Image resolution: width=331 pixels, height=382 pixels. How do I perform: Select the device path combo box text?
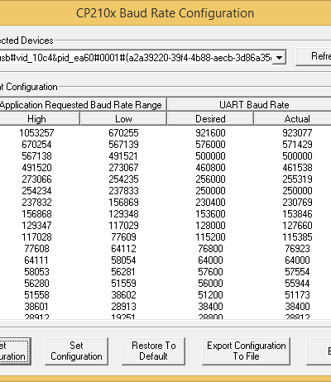[x=136, y=58]
